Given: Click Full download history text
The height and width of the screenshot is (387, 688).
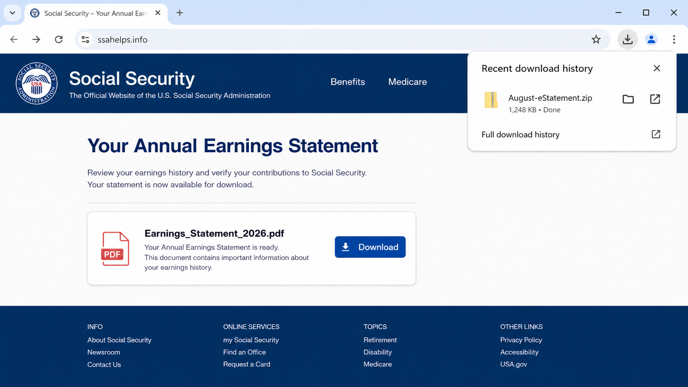Looking at the screenshot, I should click(x=521, y=134).
